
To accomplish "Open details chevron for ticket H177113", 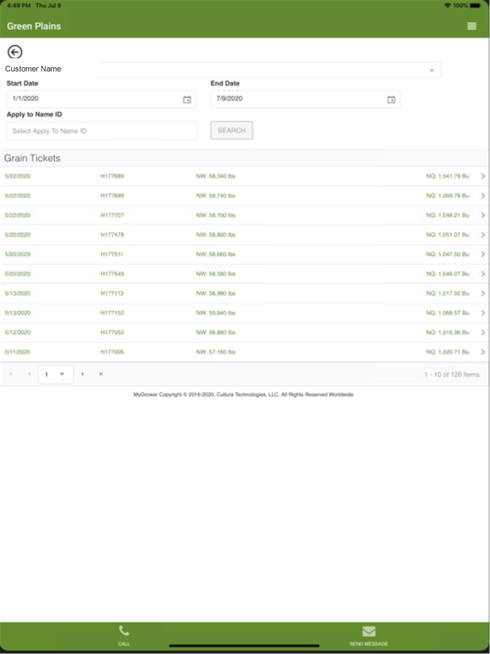I will [x=483, y=293].
